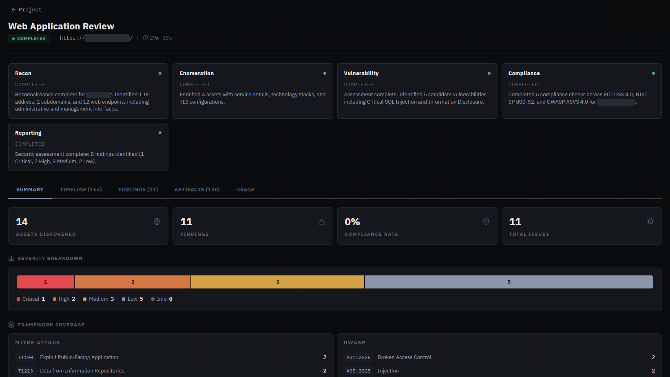
Task: Open the Artifacts (130) tab
Action: pyautogui.click(x=197, y=190)
